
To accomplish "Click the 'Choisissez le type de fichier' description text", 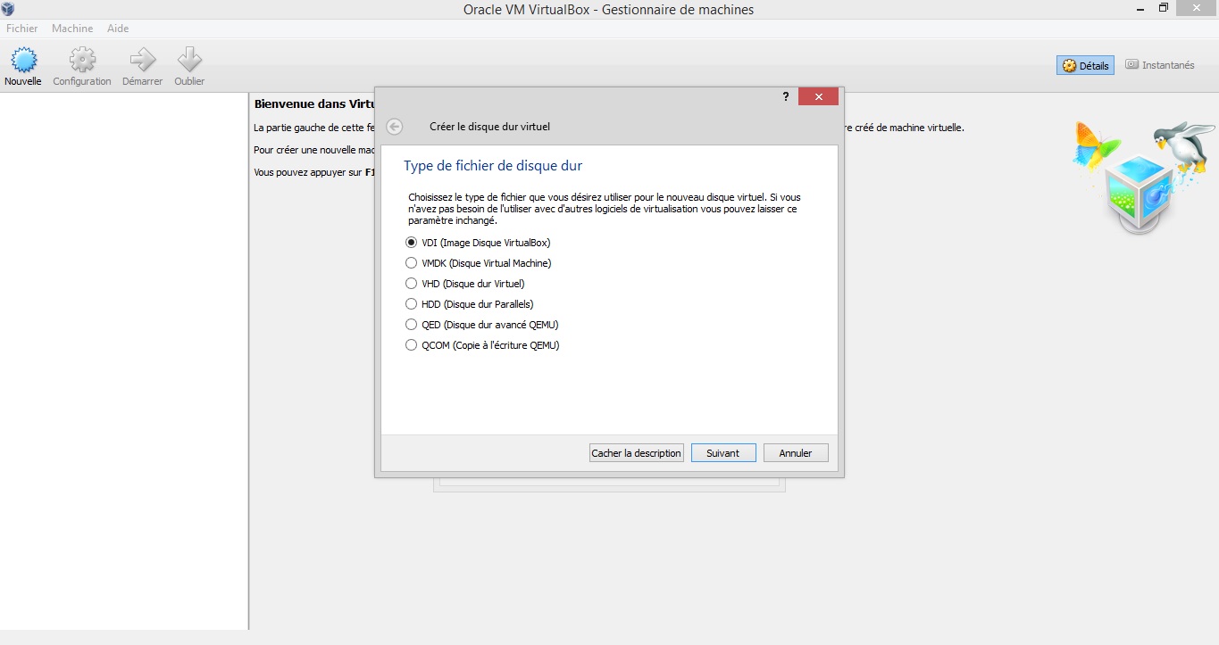I will (605, 208).
